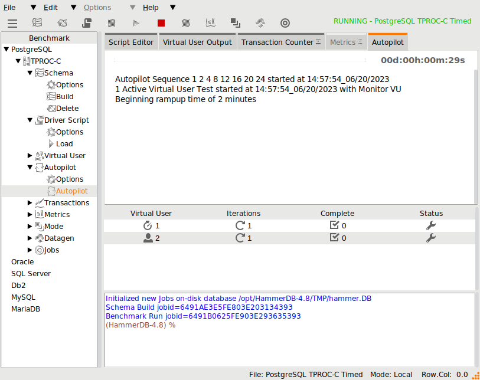The width and height of the screenshot is (480, 380).
Task: Expand the Mode tree node
Action: click(x=30, y=226)
